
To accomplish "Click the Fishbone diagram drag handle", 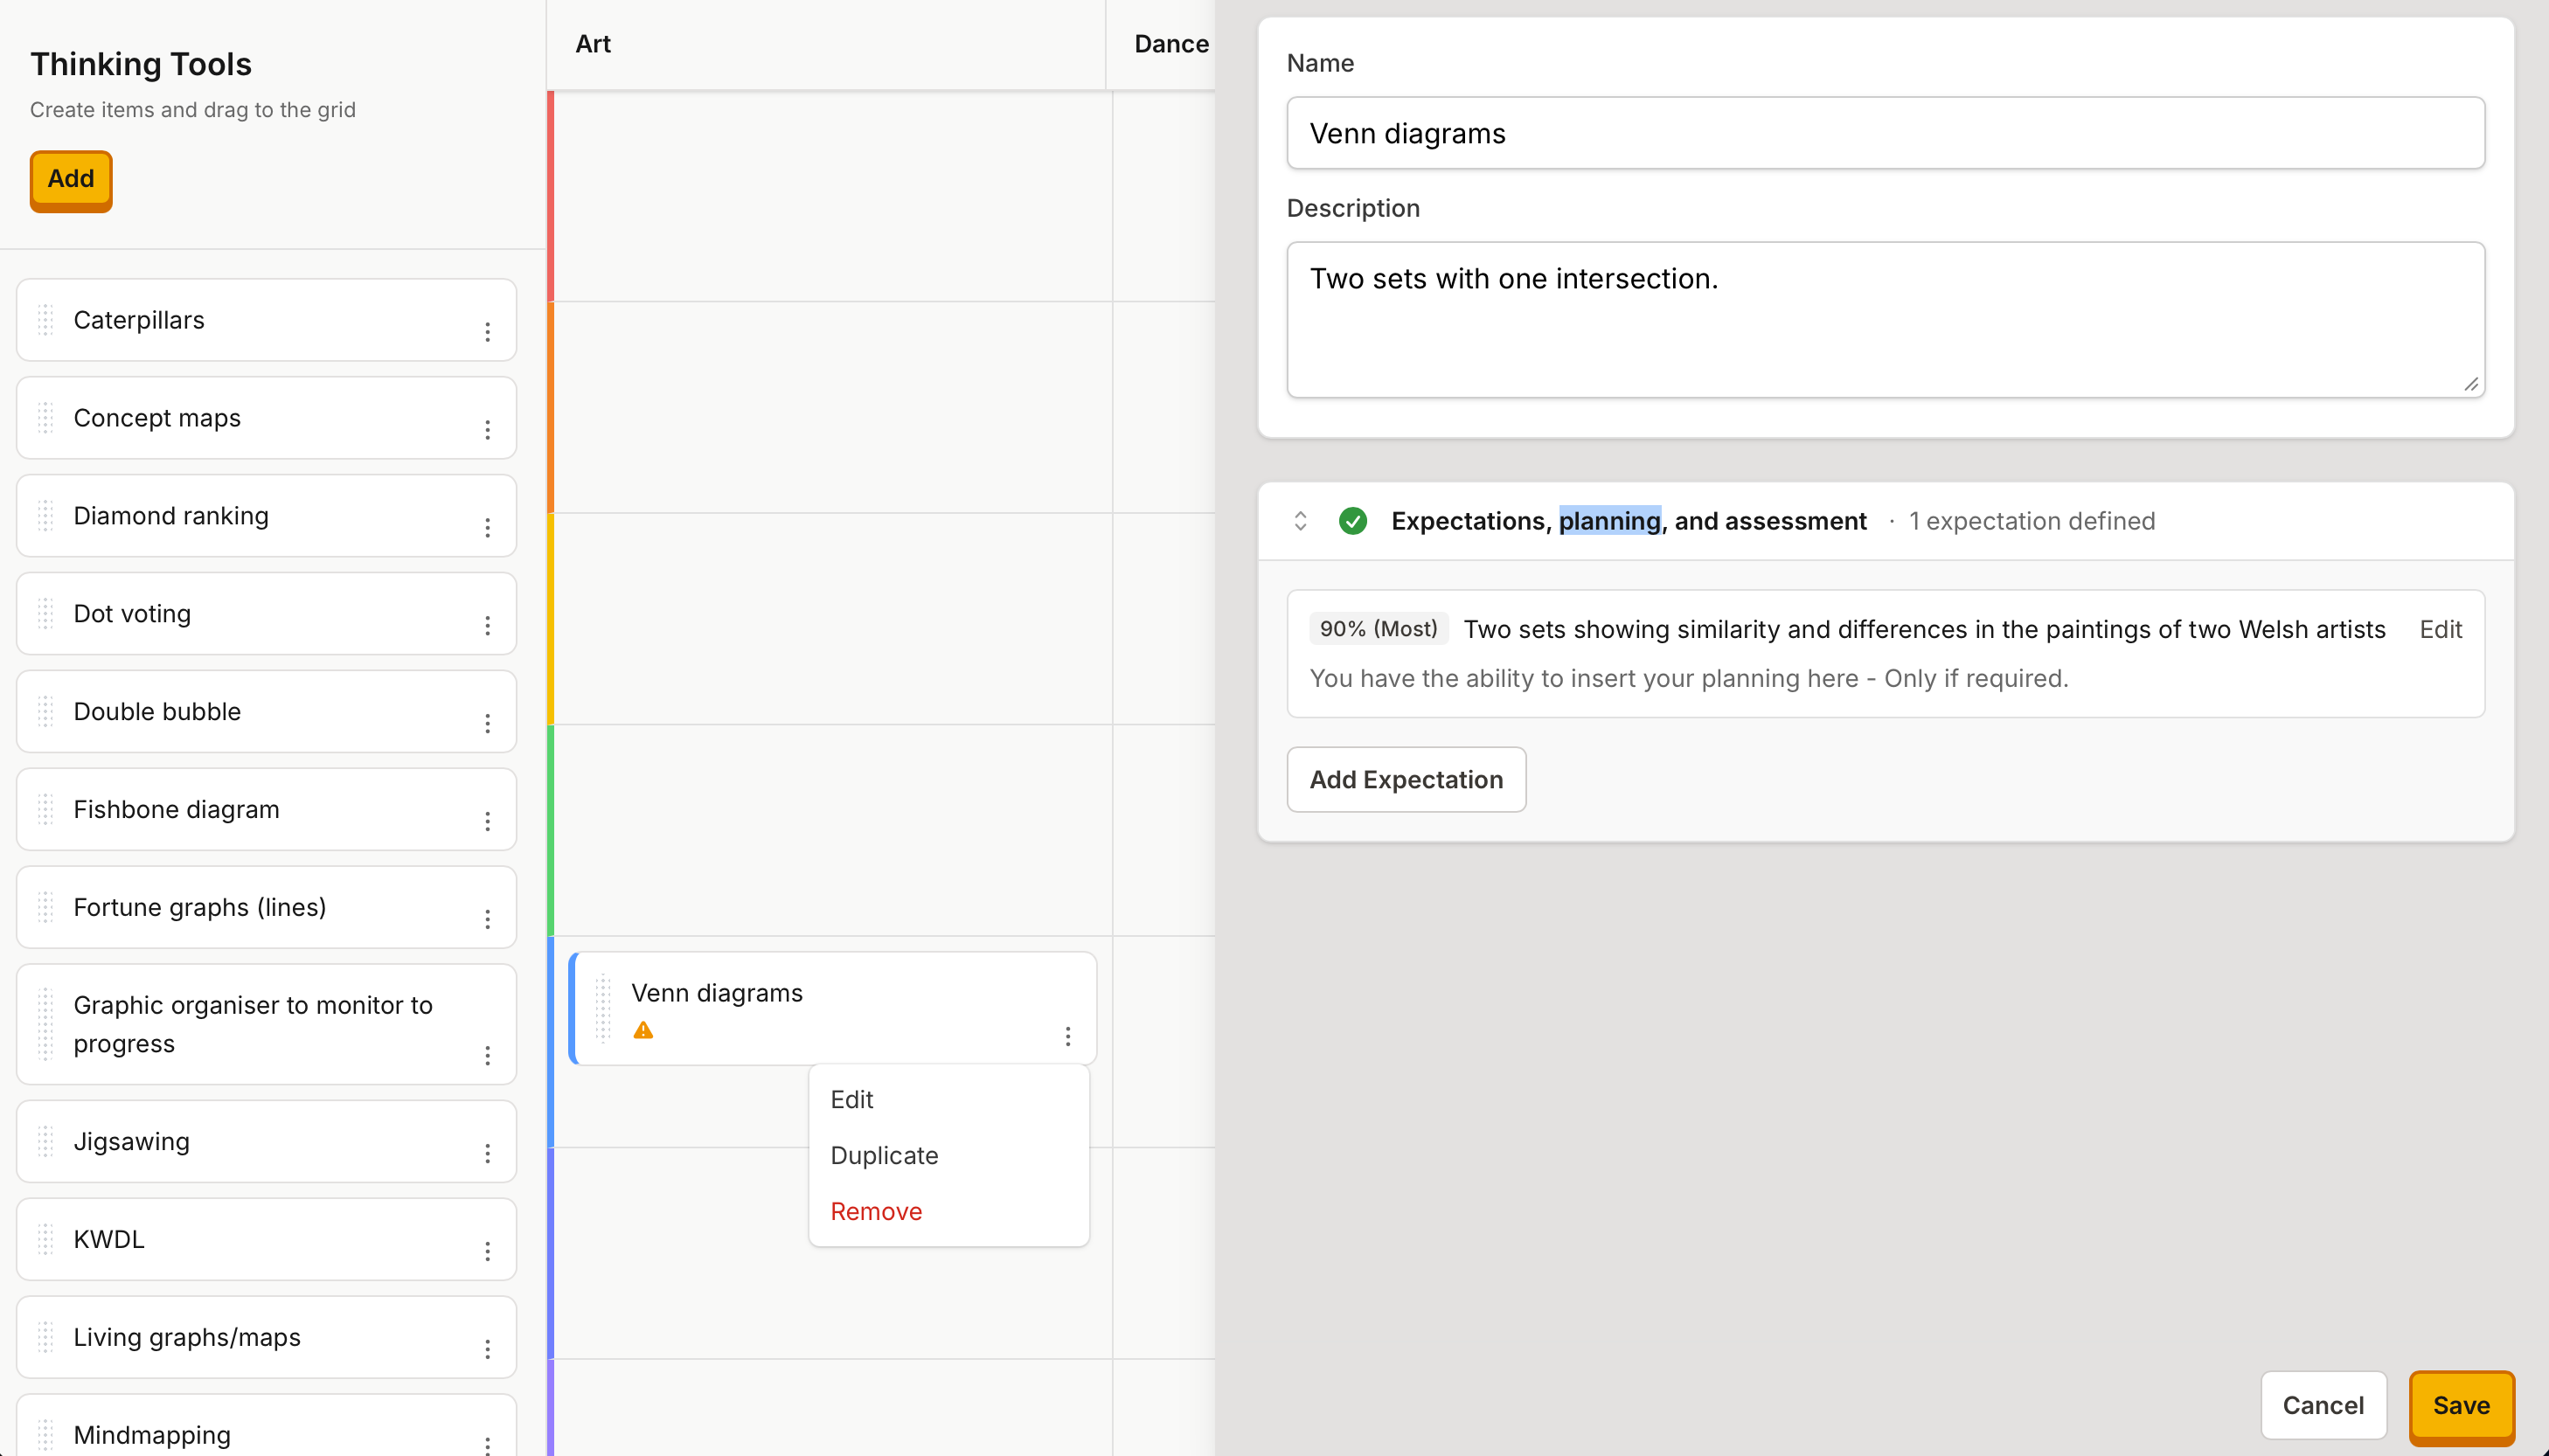I will pos(46,809).
